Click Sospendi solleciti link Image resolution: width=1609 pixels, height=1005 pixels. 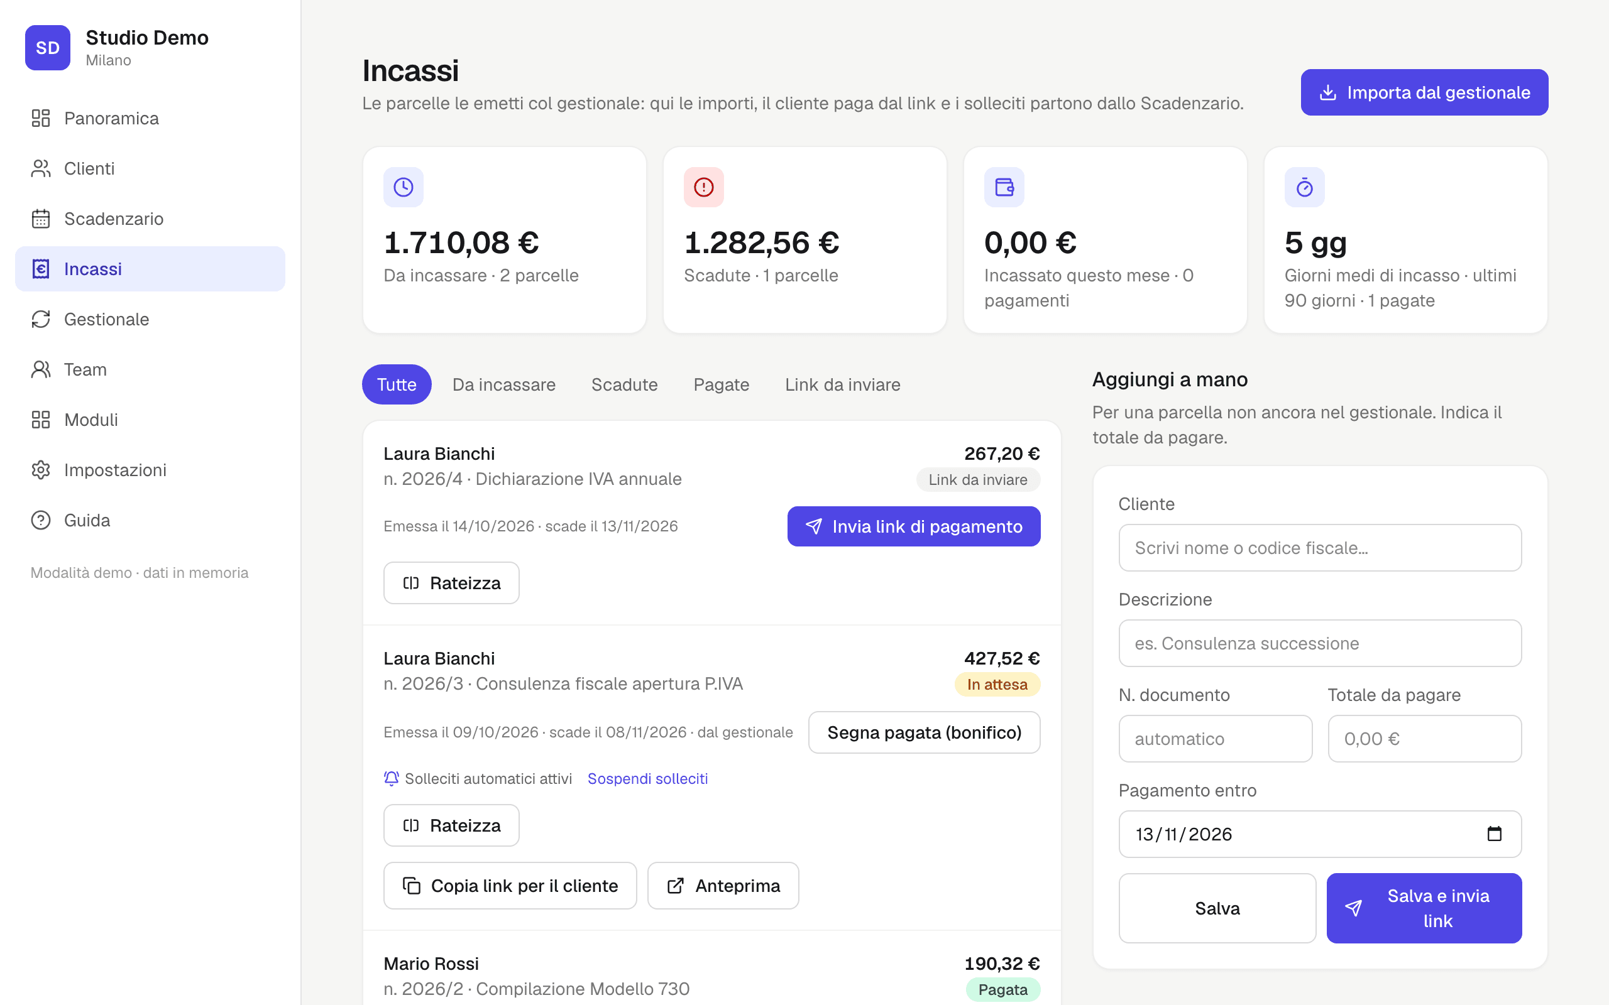pos(647,778)
